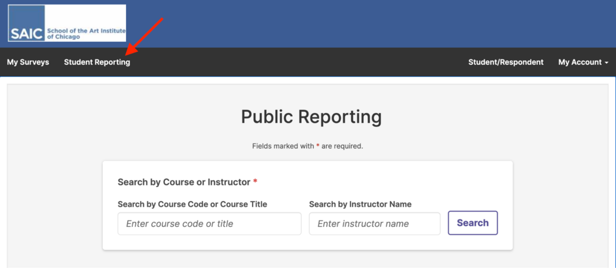The height and width of the screenshot is (268, 616).
Task: Click the School of the Art Institute text
Action: pos(86,33)
